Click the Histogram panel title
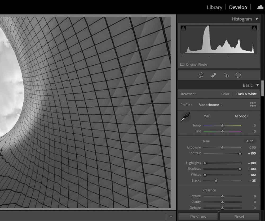 [x=242, y=19]
